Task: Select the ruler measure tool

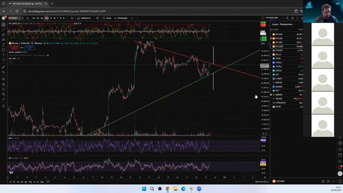Action: pos(4,67)
